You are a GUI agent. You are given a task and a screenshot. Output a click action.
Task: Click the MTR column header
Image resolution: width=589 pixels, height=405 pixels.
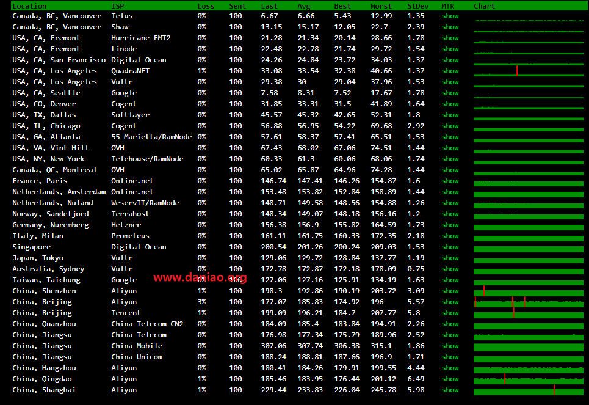448,6
